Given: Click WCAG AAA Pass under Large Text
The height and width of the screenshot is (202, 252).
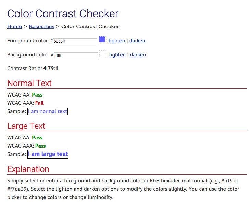Looking at the screenshot, I should pyautogui.click(x=40, y=146).
